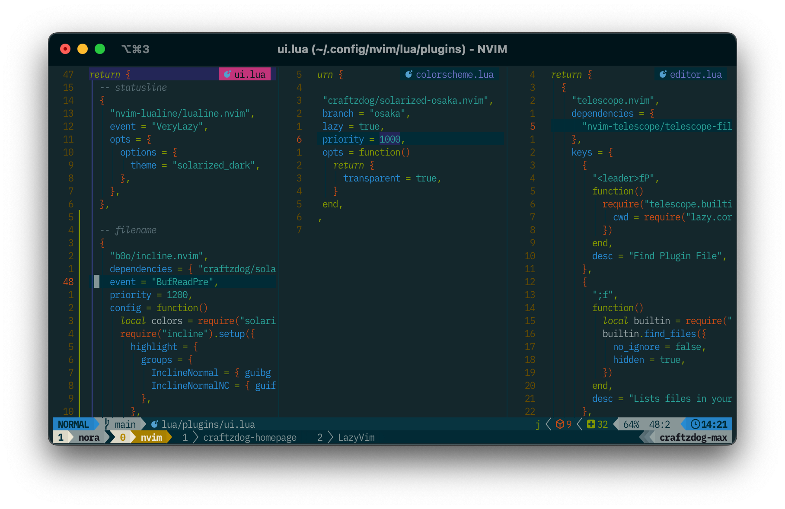785x509 pixels.
Task: Click priority = 1200 line
Action: (x=151, y=295)
